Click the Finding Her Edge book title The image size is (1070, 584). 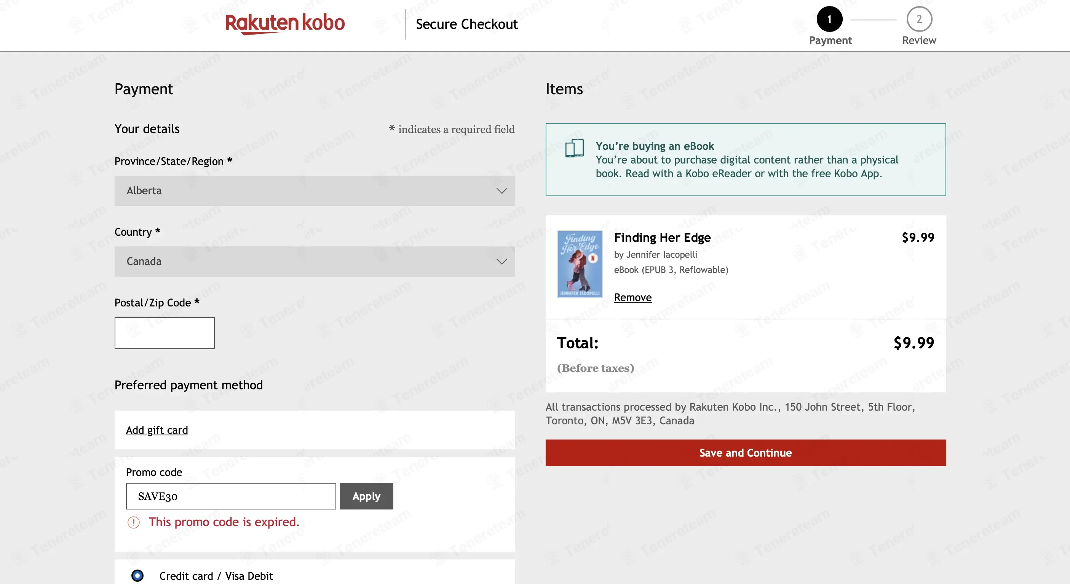tap(662, 237)
